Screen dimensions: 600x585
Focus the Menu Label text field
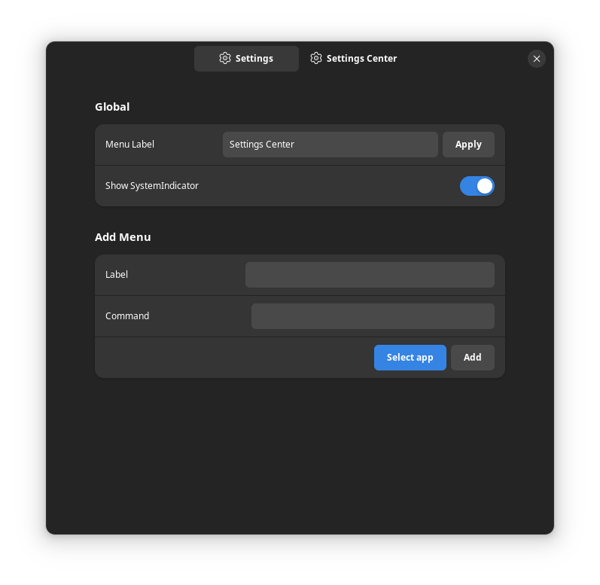pos(330,145)
